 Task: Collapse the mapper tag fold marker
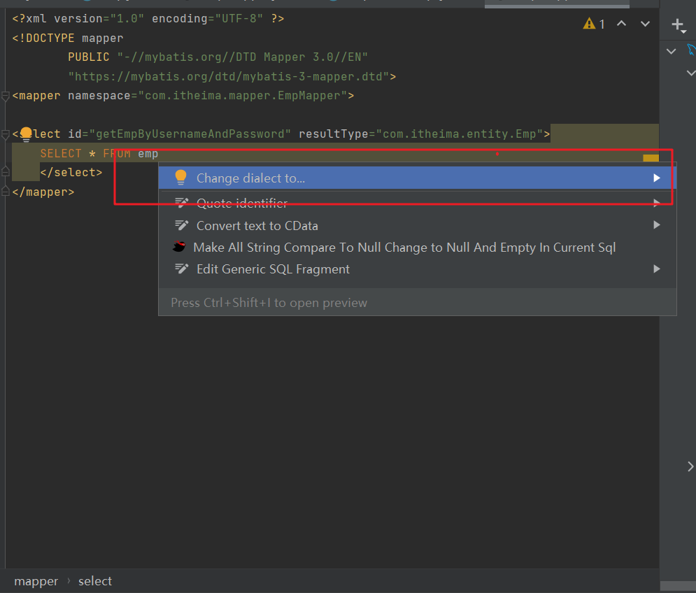click(x=6, y=96)
